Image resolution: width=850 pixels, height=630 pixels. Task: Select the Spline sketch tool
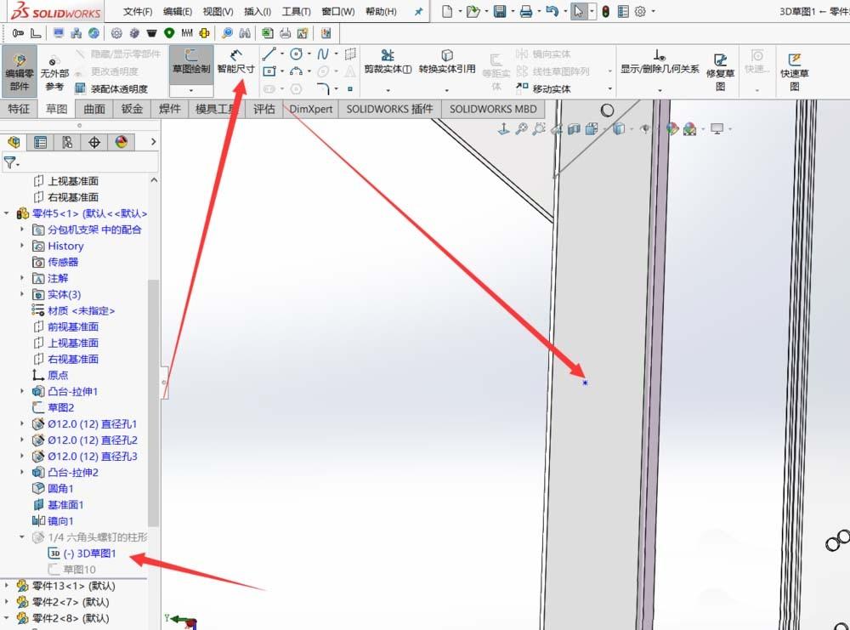(x=322, y=54)
